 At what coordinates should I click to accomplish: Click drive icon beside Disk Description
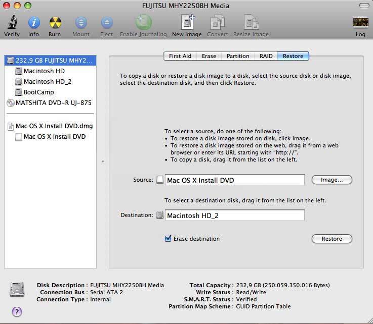(17, 289)
